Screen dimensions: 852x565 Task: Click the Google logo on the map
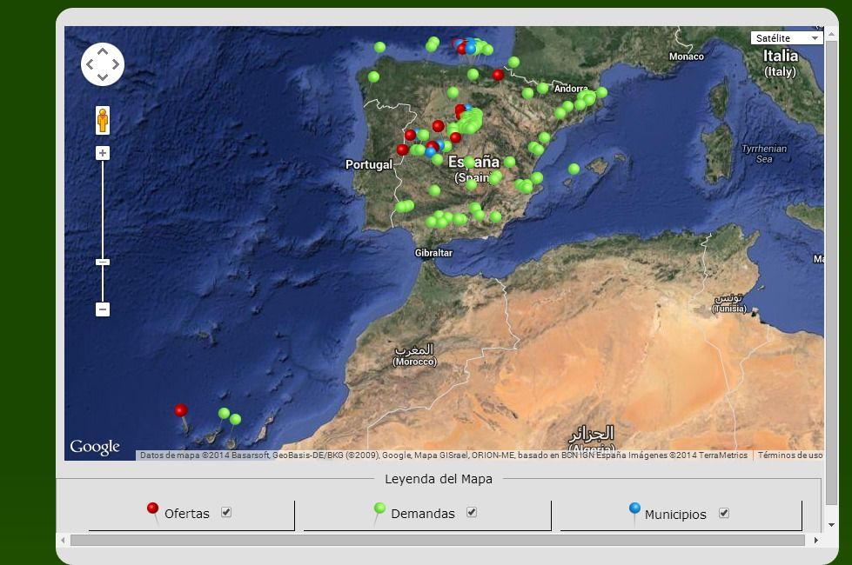point(96,446)
